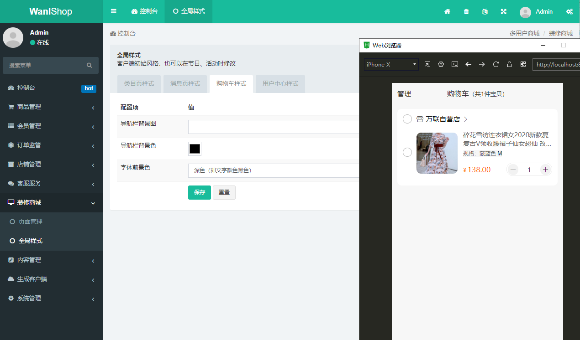Switch to 用户中心样式 tab
Viewport: 580px width, 340px height.
tap(280, 84)
